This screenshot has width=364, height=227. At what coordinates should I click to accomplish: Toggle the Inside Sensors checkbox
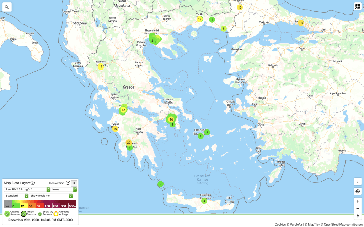(x=23, y=214)
